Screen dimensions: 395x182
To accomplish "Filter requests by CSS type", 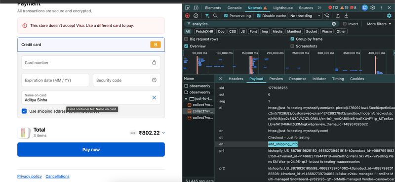I will [233, 31].
